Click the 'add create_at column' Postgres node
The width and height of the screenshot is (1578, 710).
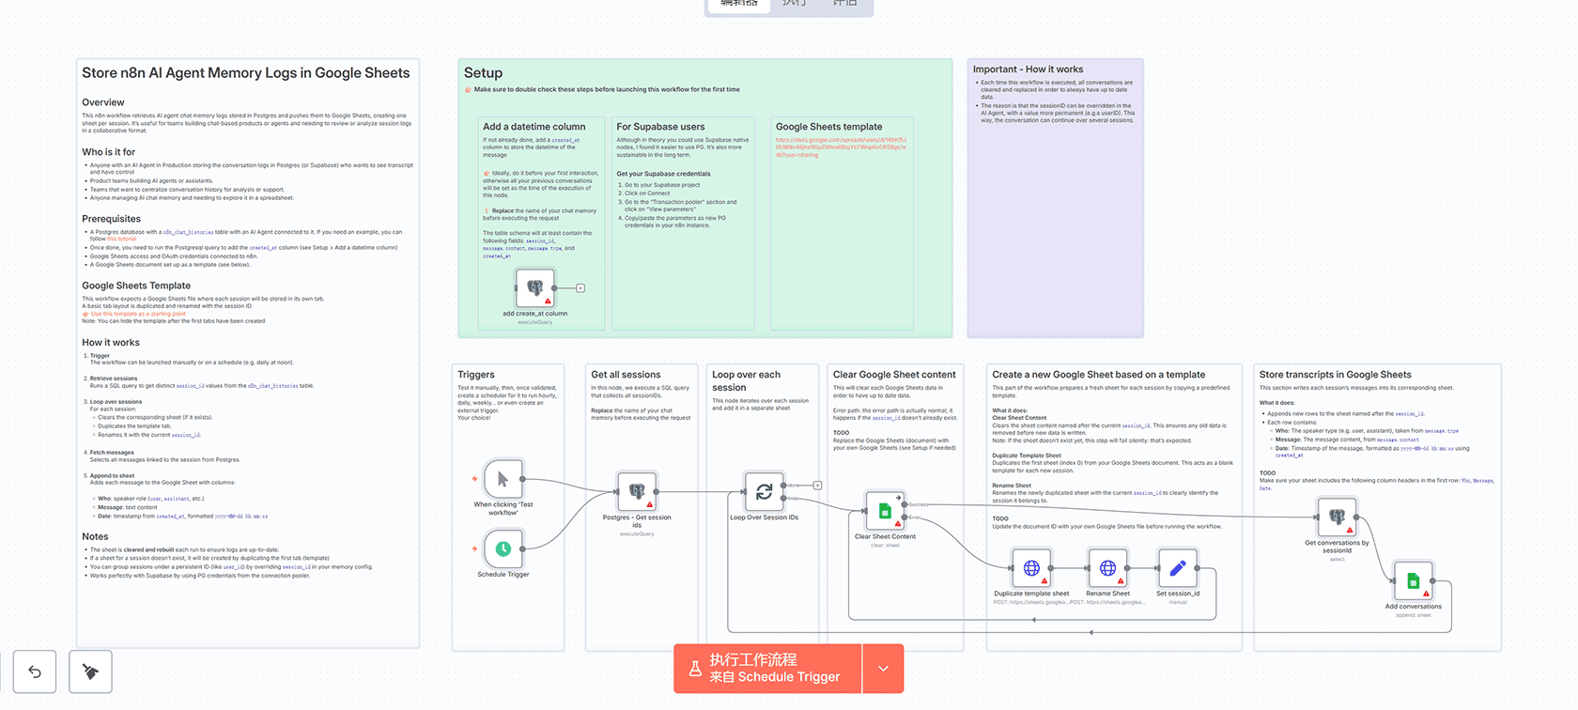(x=534, y=288)
